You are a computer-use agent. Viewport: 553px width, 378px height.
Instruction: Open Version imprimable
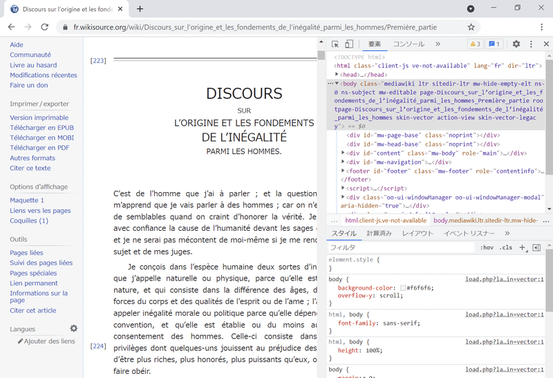39,117
